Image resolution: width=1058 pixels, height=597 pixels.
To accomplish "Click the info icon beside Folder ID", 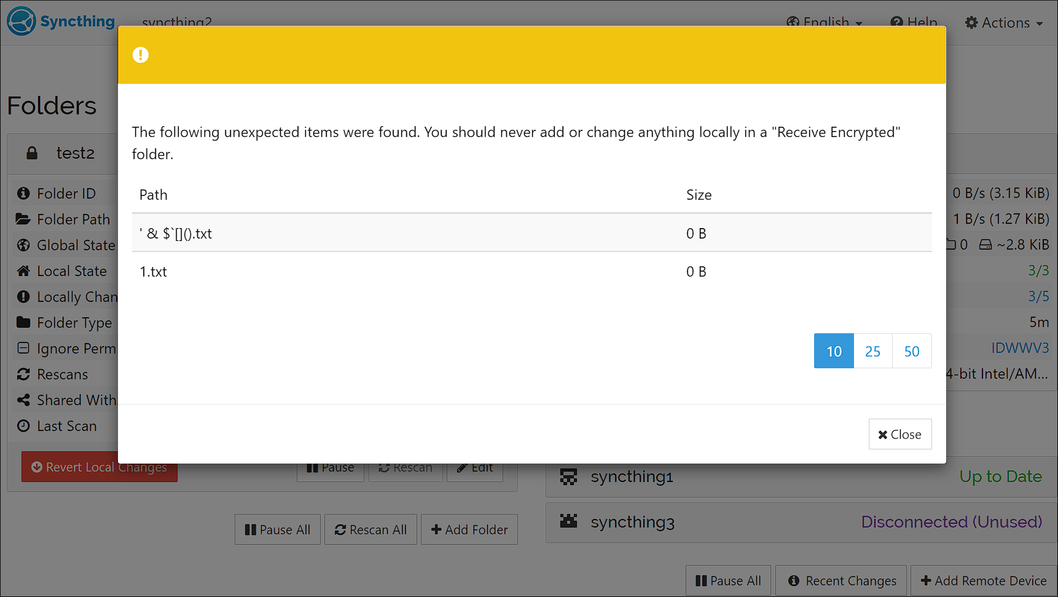I will pyautogui.click(x=23, y=193).
